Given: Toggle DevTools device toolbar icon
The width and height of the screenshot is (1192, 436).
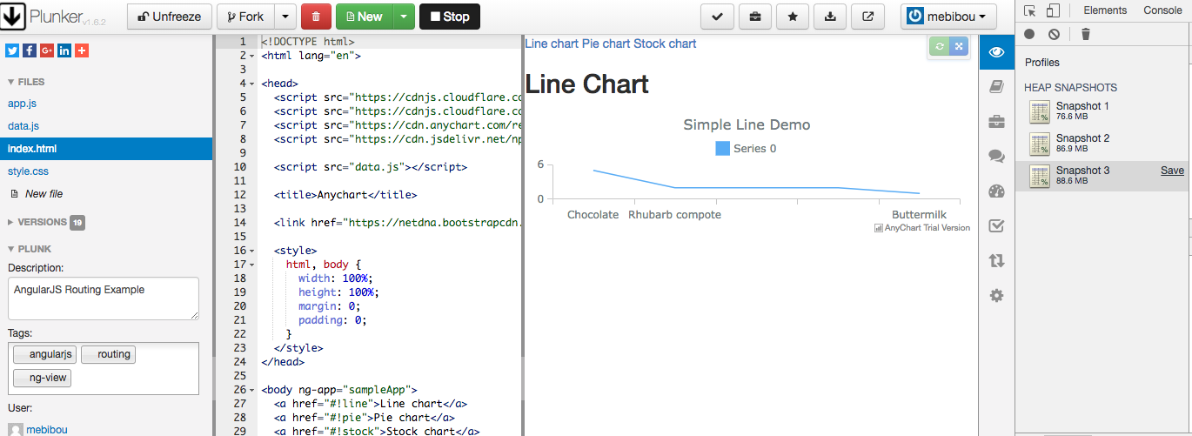Looking at the screenshot, I should coord(1053,10).
